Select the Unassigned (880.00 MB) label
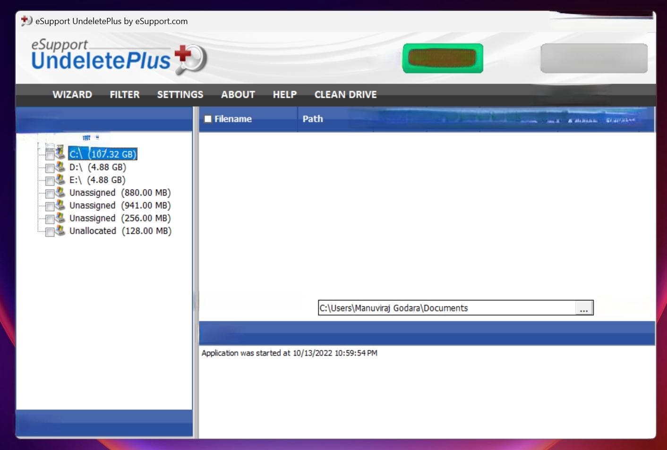The height and width of the screenshot is (450, 667). click(120, 193)
